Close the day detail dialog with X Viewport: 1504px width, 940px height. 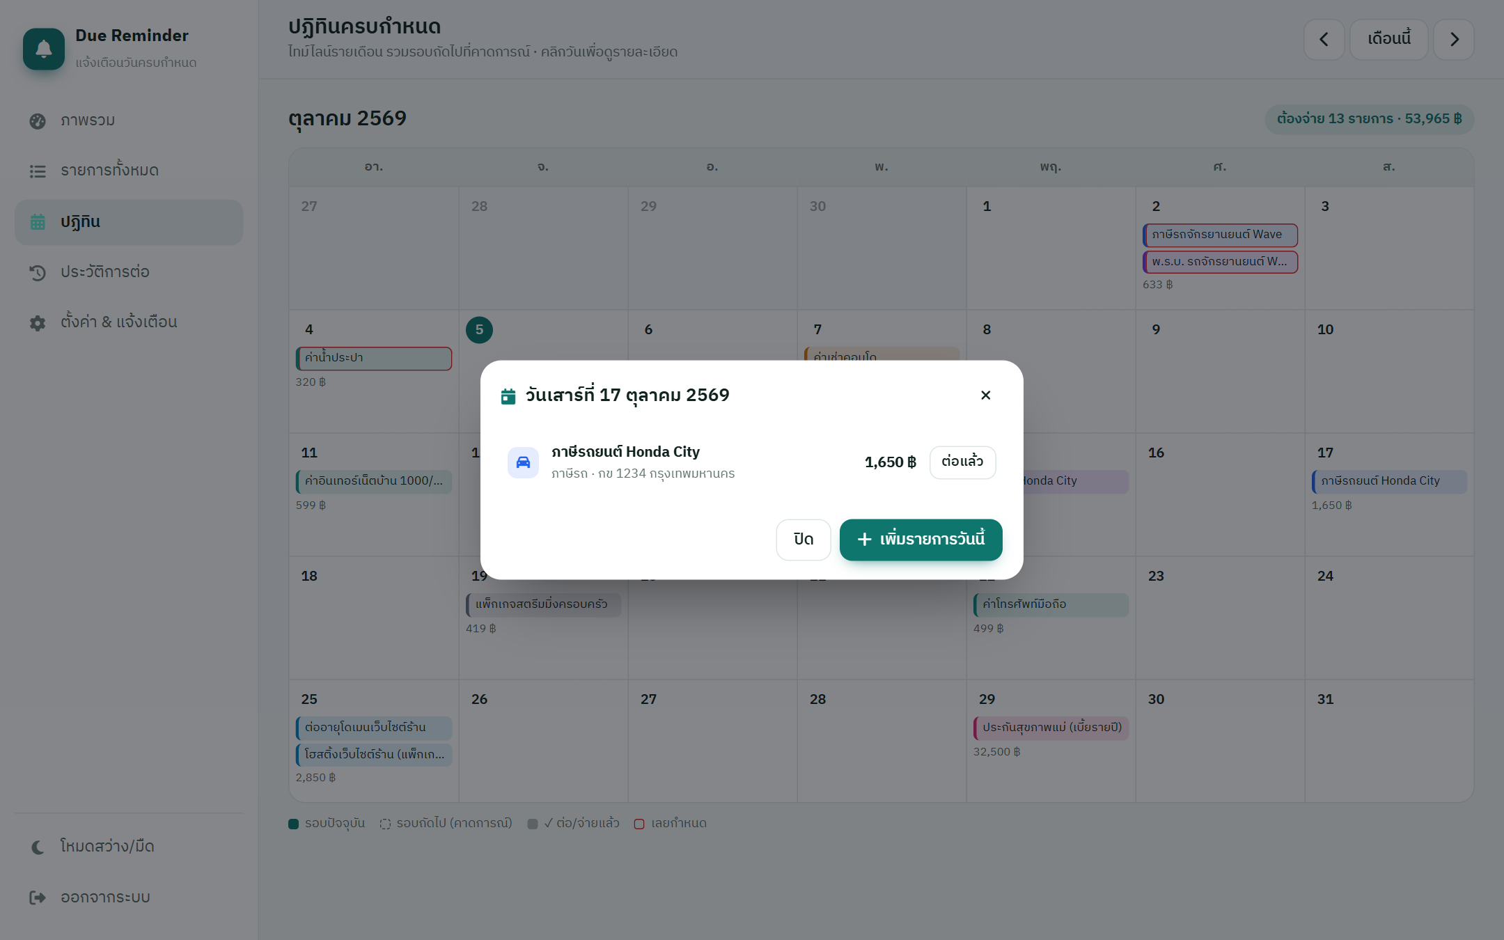pyautogui.click(x=985, y=395)
